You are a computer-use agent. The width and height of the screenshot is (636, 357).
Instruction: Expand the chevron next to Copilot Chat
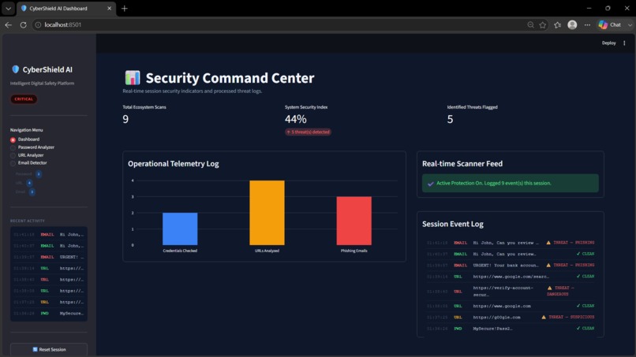(x=630, y=24)
